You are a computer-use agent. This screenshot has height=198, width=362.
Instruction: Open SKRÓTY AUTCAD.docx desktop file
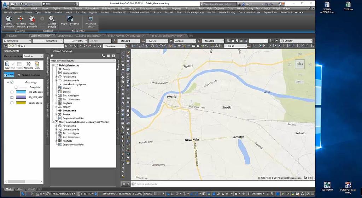point(327,8)
